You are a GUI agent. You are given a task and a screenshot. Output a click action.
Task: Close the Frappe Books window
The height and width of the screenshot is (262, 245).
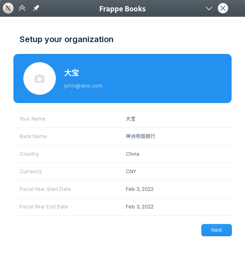coord(223,8)
